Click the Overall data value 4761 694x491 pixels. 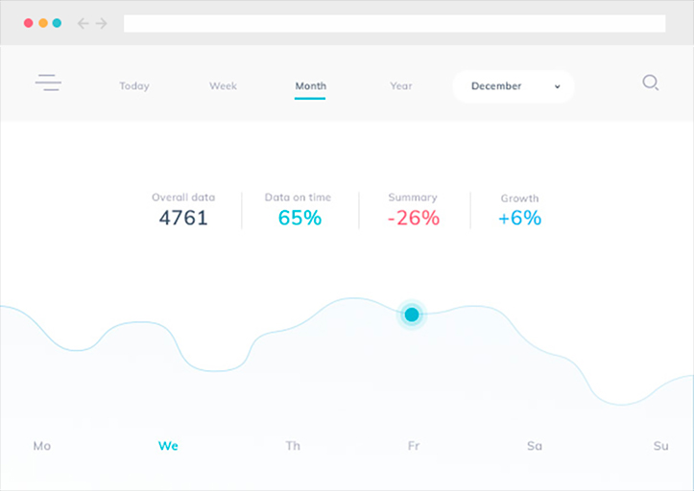tap(183, 218)
